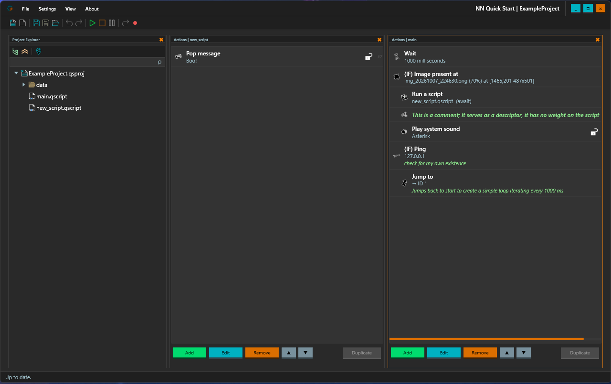Activate the Actions | main panel title
The image size is (611, 384).
click(x=404, y=40)
